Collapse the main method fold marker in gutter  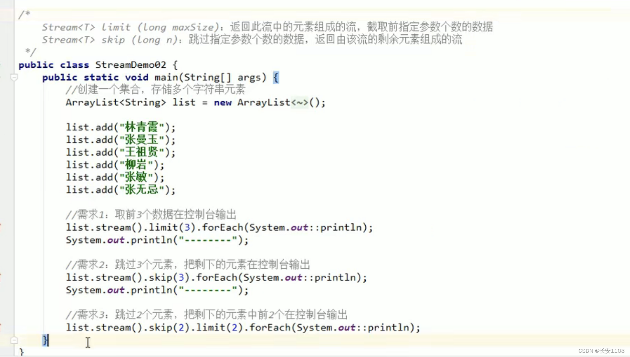(14, 78)
